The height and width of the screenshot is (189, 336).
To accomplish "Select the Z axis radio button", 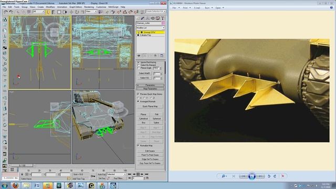I will [x=151, y=98].
